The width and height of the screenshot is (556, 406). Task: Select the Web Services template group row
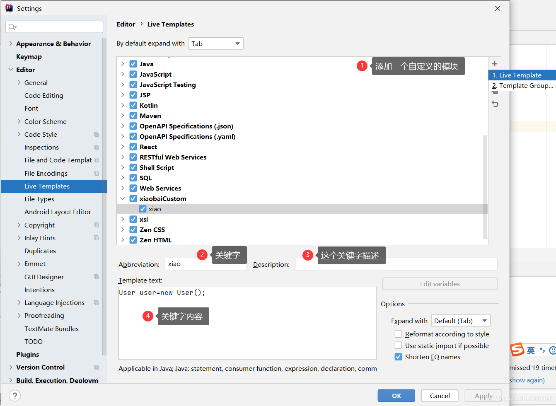coord(302,188)
